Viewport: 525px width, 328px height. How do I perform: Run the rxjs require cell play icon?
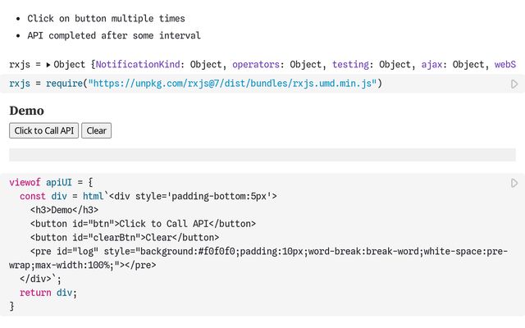click(x=514, y=84)
